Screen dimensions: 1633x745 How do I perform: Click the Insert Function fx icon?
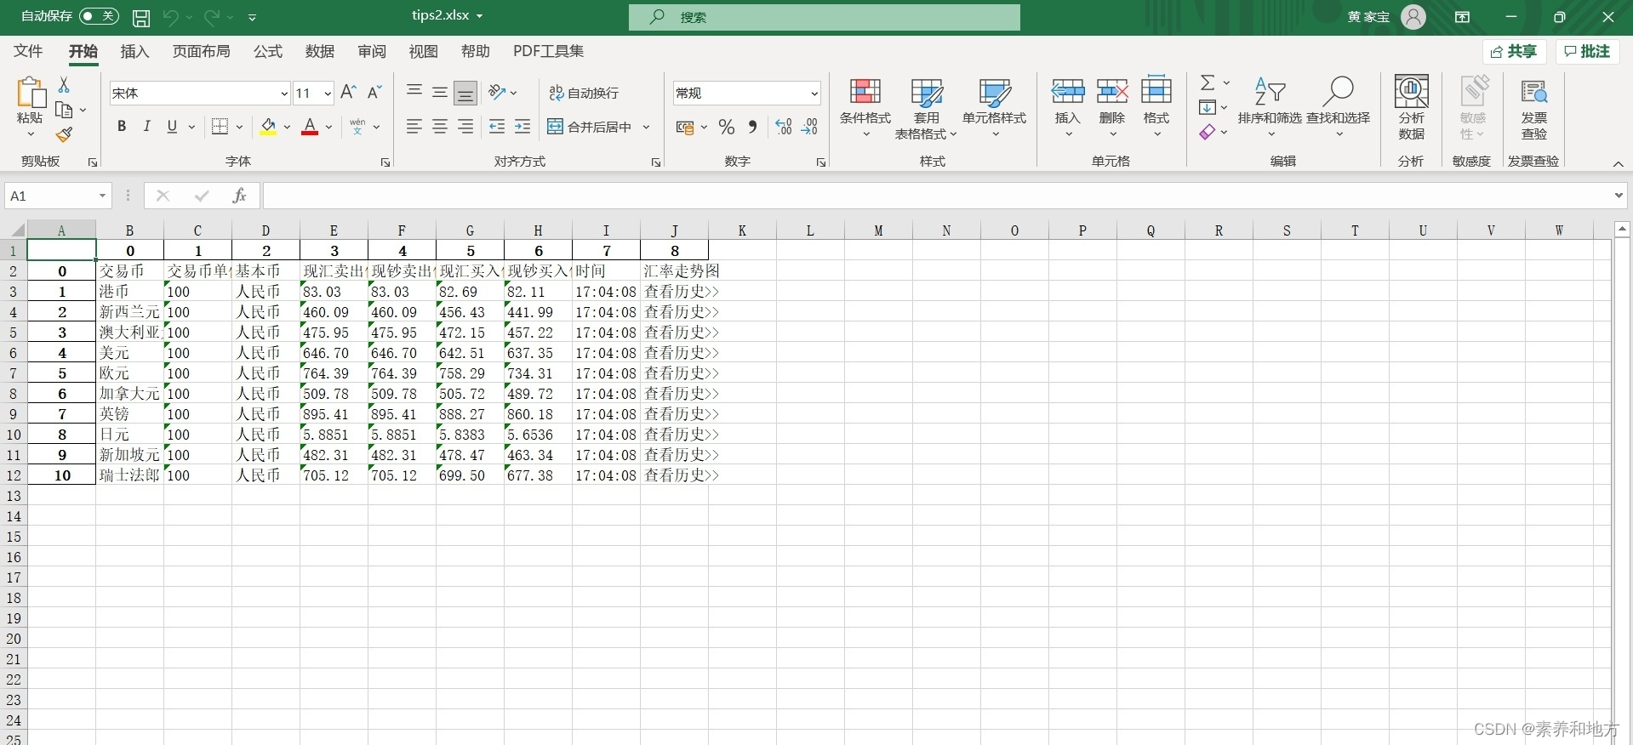(x=239, y=196)
